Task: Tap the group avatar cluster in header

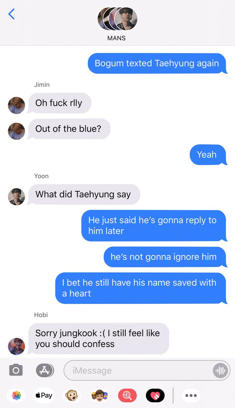Action: tap(117, 19)
